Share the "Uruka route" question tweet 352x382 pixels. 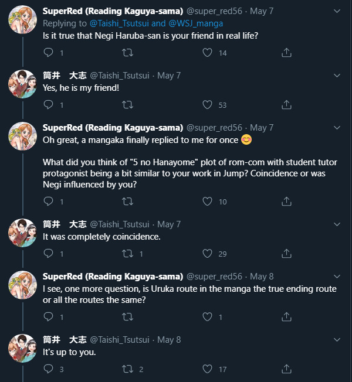(286, 317)
